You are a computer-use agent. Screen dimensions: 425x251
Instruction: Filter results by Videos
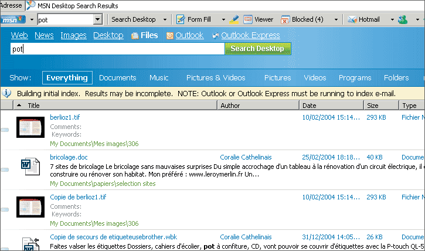coord(315,78)
